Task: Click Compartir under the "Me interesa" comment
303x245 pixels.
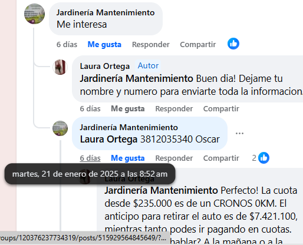Action: click(x=198, y=44)
